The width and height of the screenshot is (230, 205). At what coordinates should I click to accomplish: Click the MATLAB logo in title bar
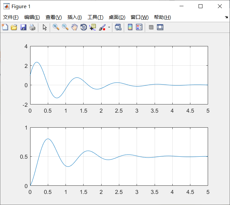click(x=7, y=6)
